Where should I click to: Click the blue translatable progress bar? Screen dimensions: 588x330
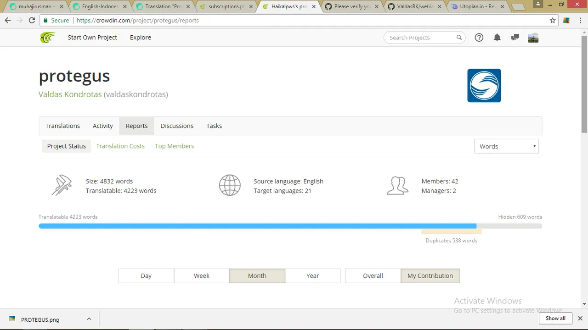click(x=257, y=226)
